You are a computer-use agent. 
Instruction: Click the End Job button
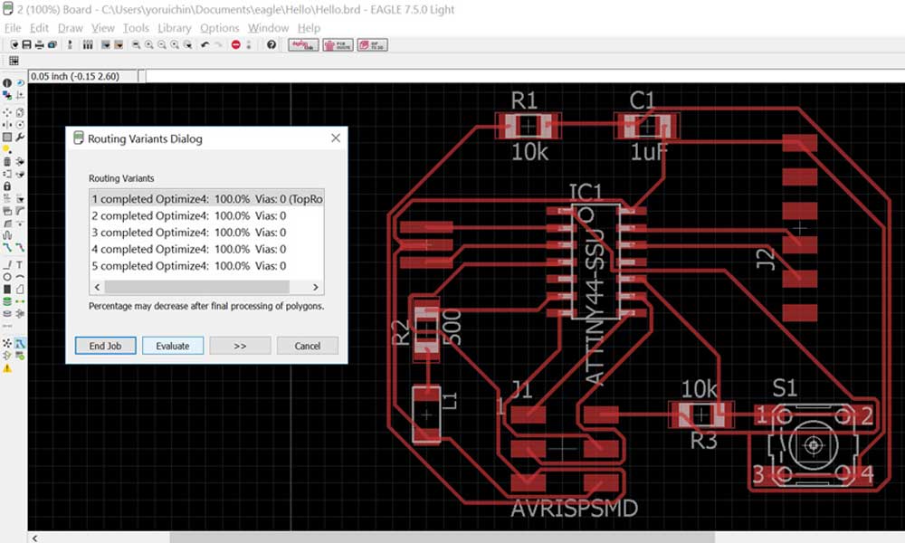pos(106,346)
